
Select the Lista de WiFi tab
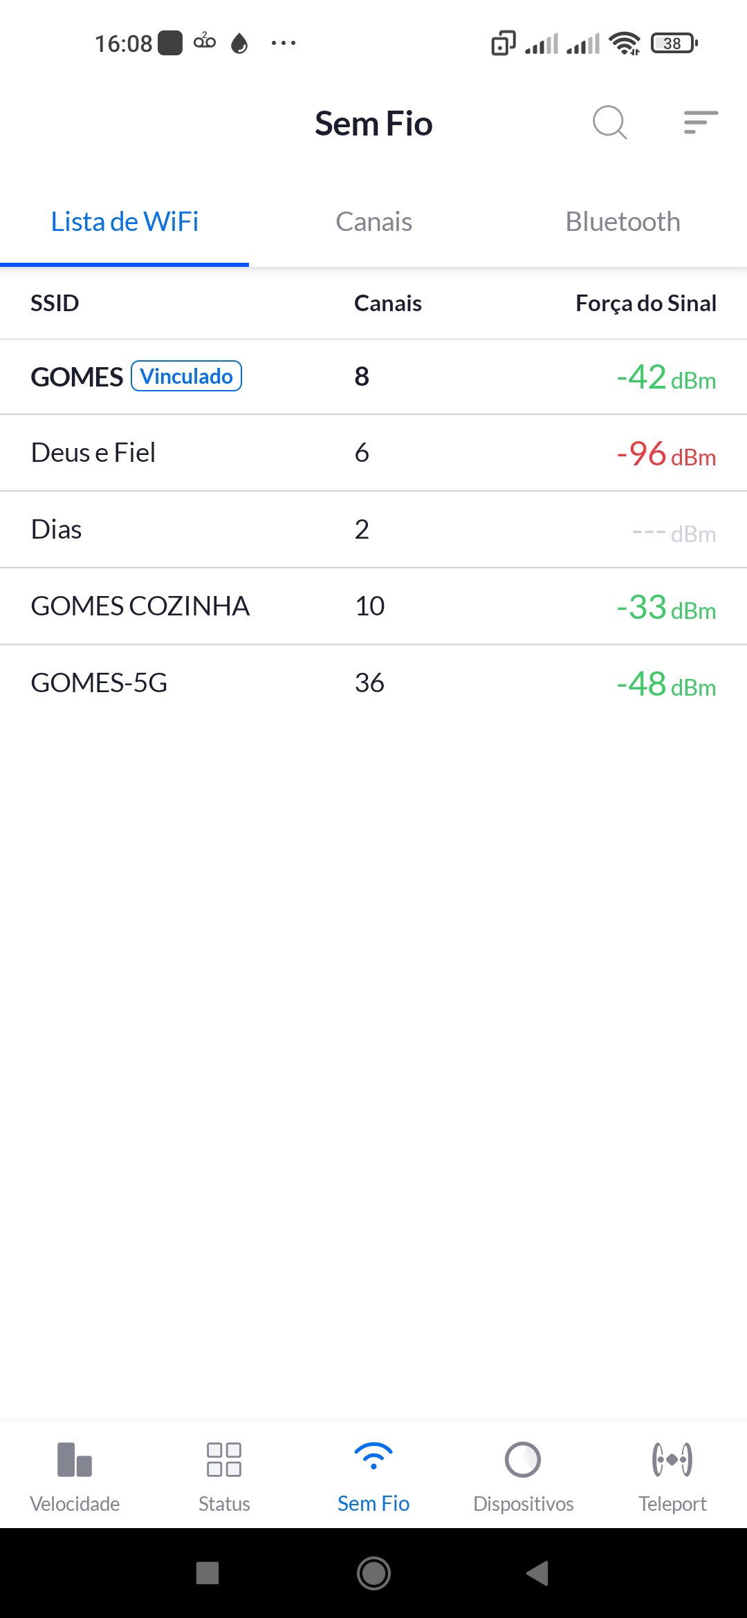point(124,222)
